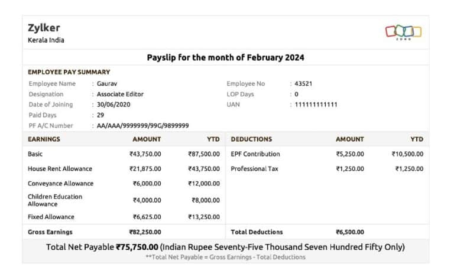Viewport: 454px width, 277px height.
Task: Click the House Rent Allowance label
Action: tap(60, 169)
